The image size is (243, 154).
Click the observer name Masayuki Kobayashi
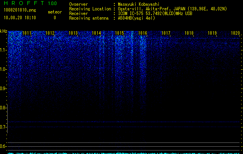click(x=139, y=4)
